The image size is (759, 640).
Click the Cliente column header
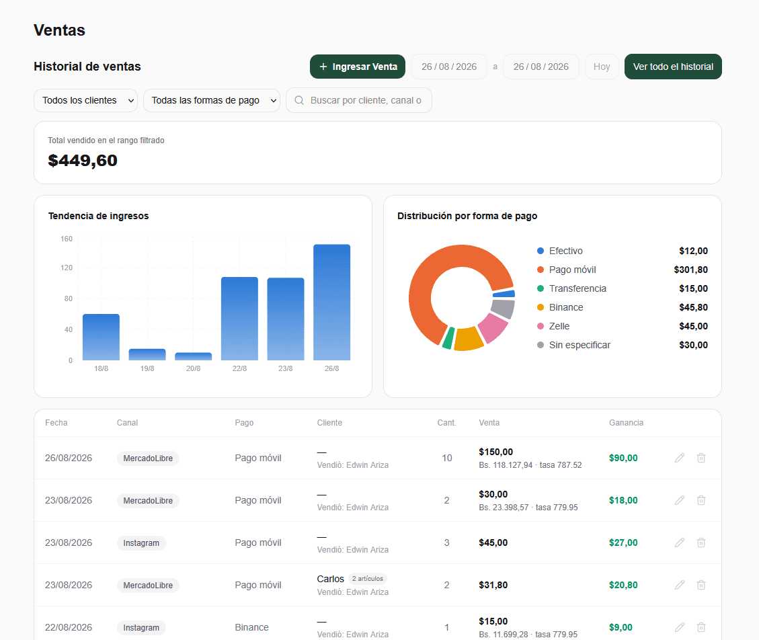(329, 423)
